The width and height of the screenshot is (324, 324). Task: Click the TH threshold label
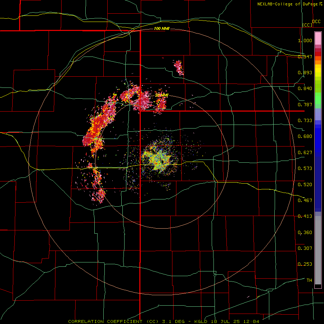(x=309, y=280)
